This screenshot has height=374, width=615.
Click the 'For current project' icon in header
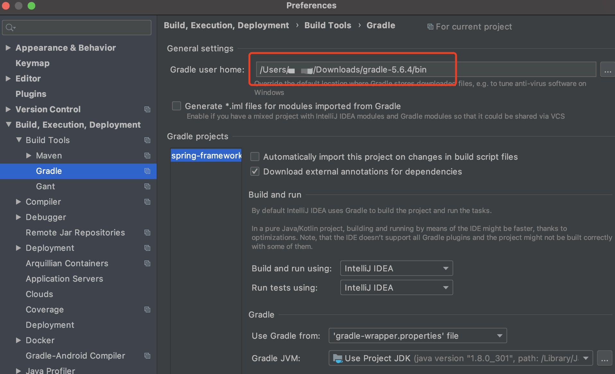point(430,27)
